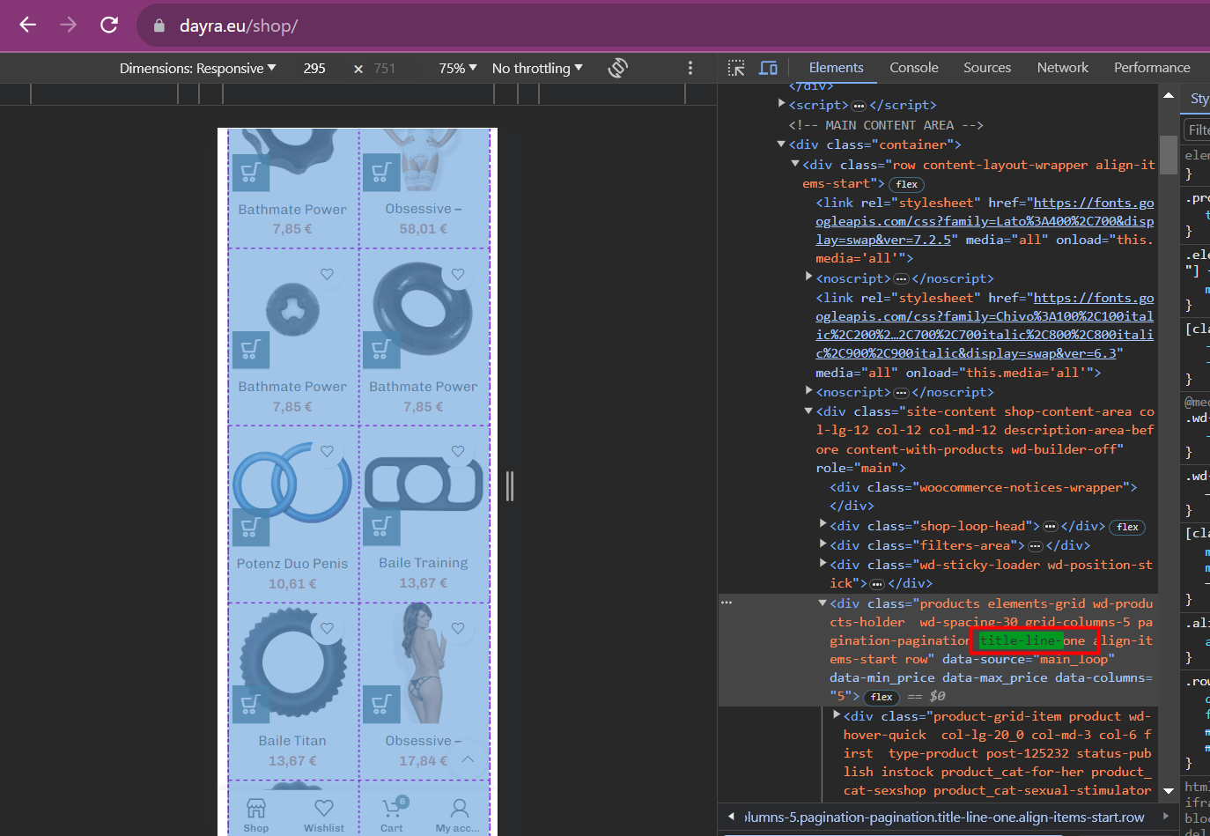The width and height of the screenshot is (1210, 836).
Task: Go back with the browser back arrow
Action: pos(28,25)
